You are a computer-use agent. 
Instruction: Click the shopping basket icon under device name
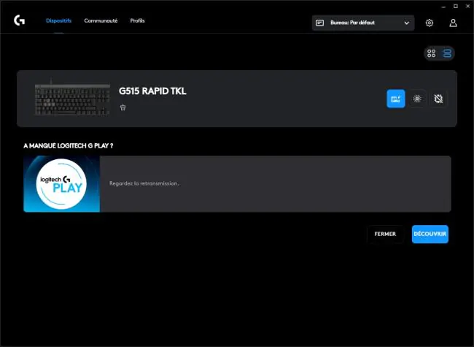point(123,107)
